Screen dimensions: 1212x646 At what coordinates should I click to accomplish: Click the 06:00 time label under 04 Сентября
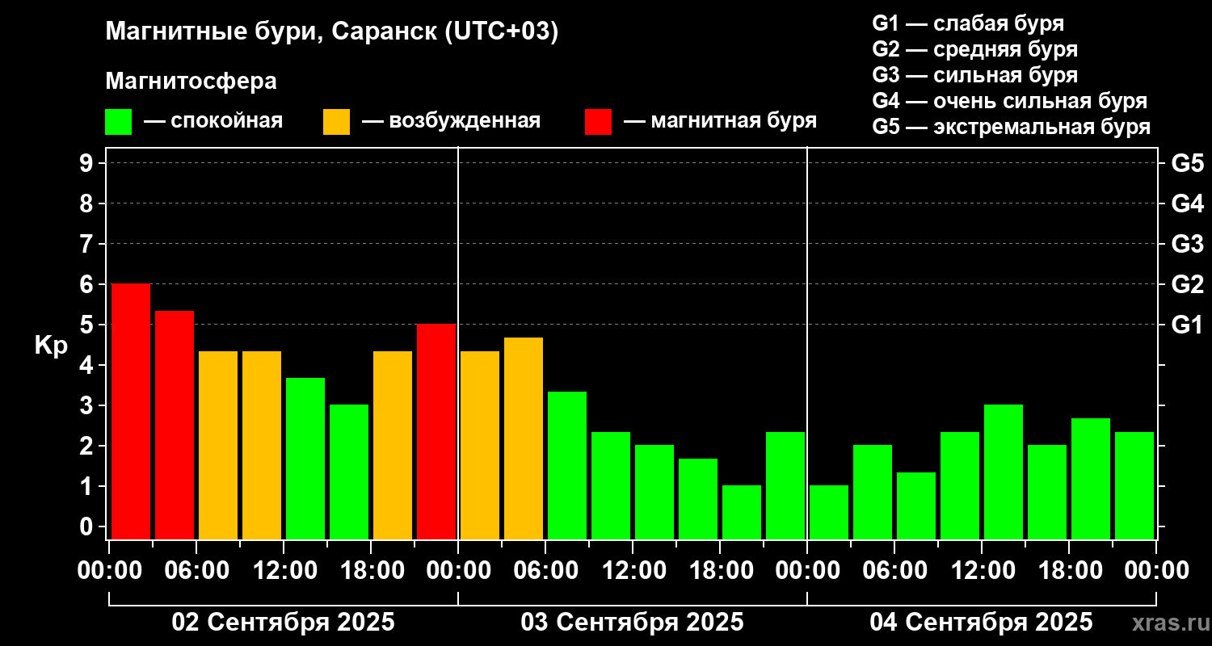pos(894,571)
